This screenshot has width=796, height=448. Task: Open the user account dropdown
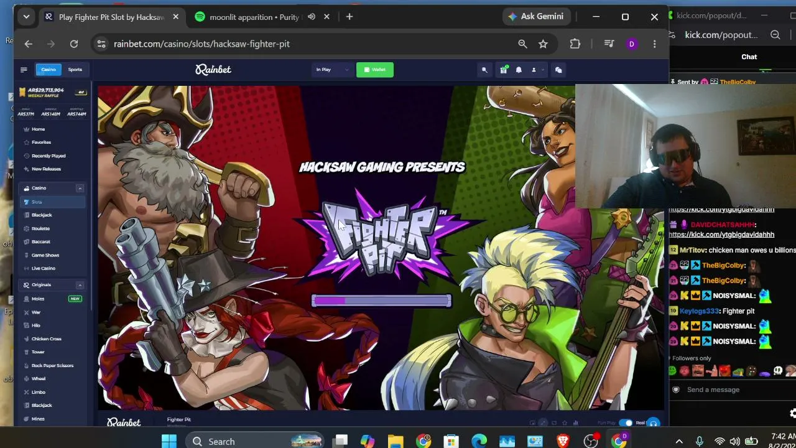point(537,70)
